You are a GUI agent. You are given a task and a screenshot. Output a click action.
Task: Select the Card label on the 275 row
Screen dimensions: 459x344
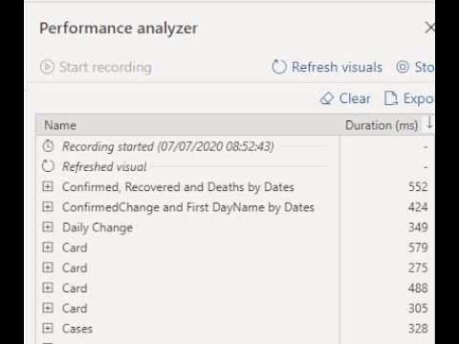click(75, 268)
